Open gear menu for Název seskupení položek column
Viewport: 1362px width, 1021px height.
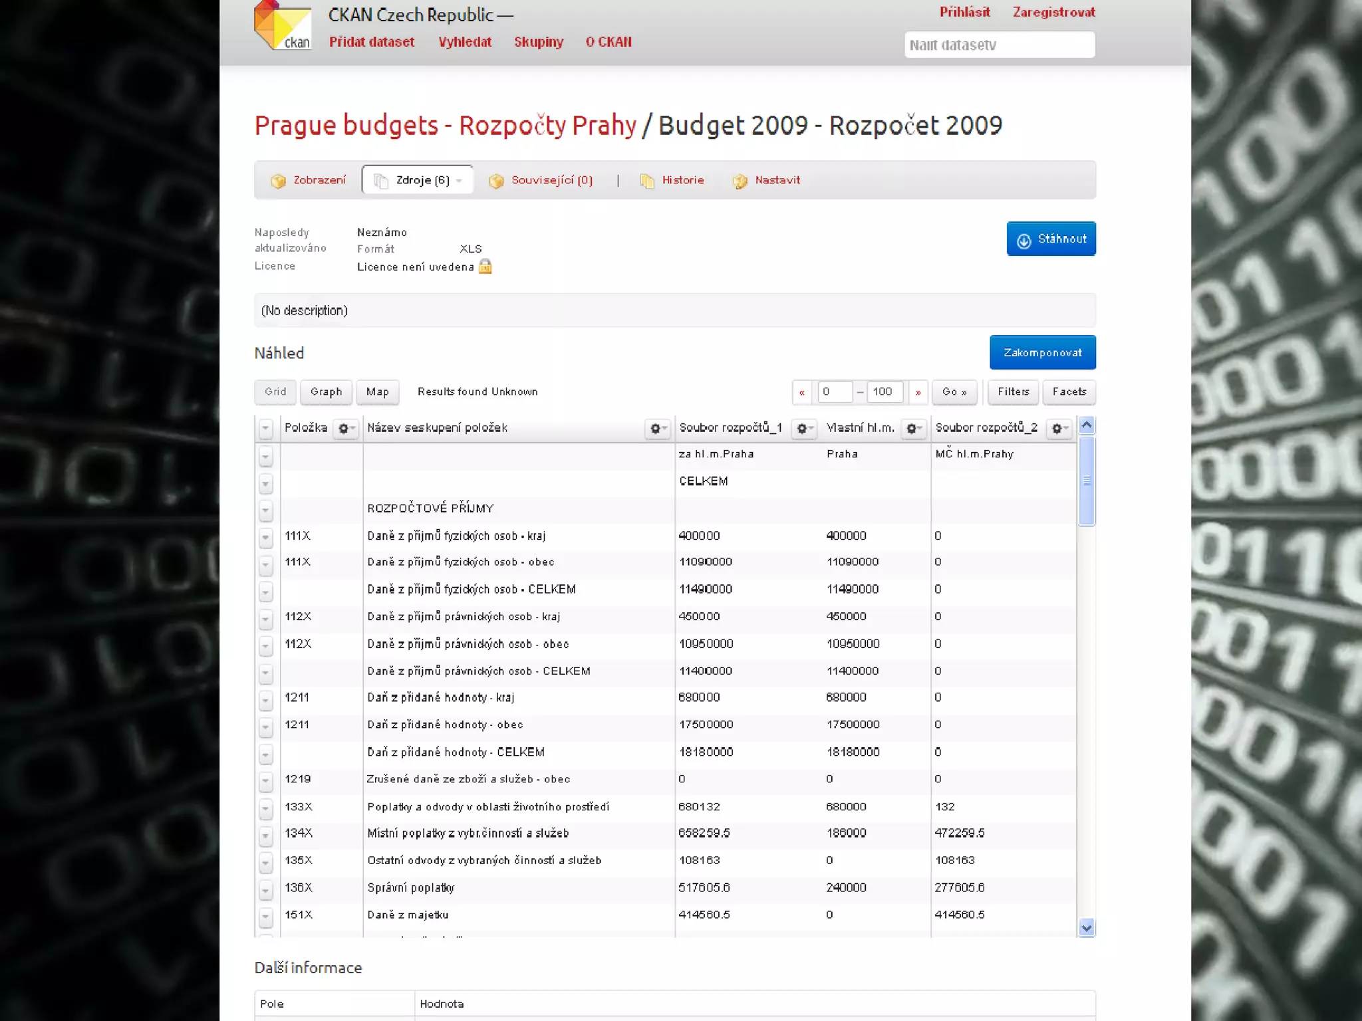coord(657,429)
